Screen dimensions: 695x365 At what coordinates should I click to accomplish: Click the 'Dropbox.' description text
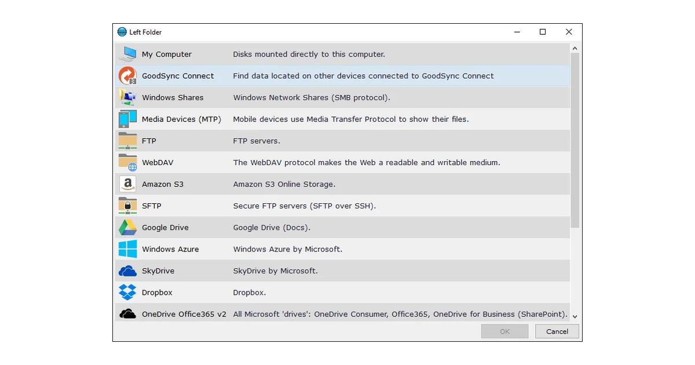pos(250,293)
